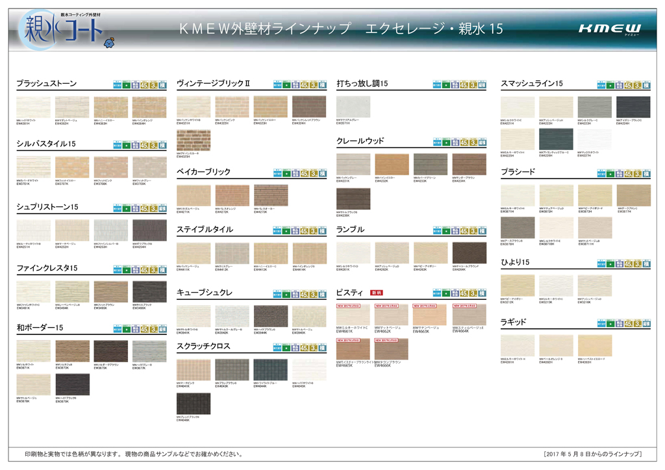The image size is (665, 470).
Task: Choose the brown swatch EW4665K in ピスティ
Action: tap(353, 349)
